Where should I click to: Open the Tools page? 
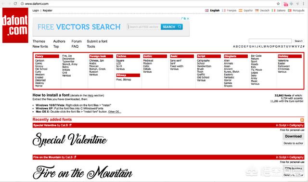click(x=91, y=46)
